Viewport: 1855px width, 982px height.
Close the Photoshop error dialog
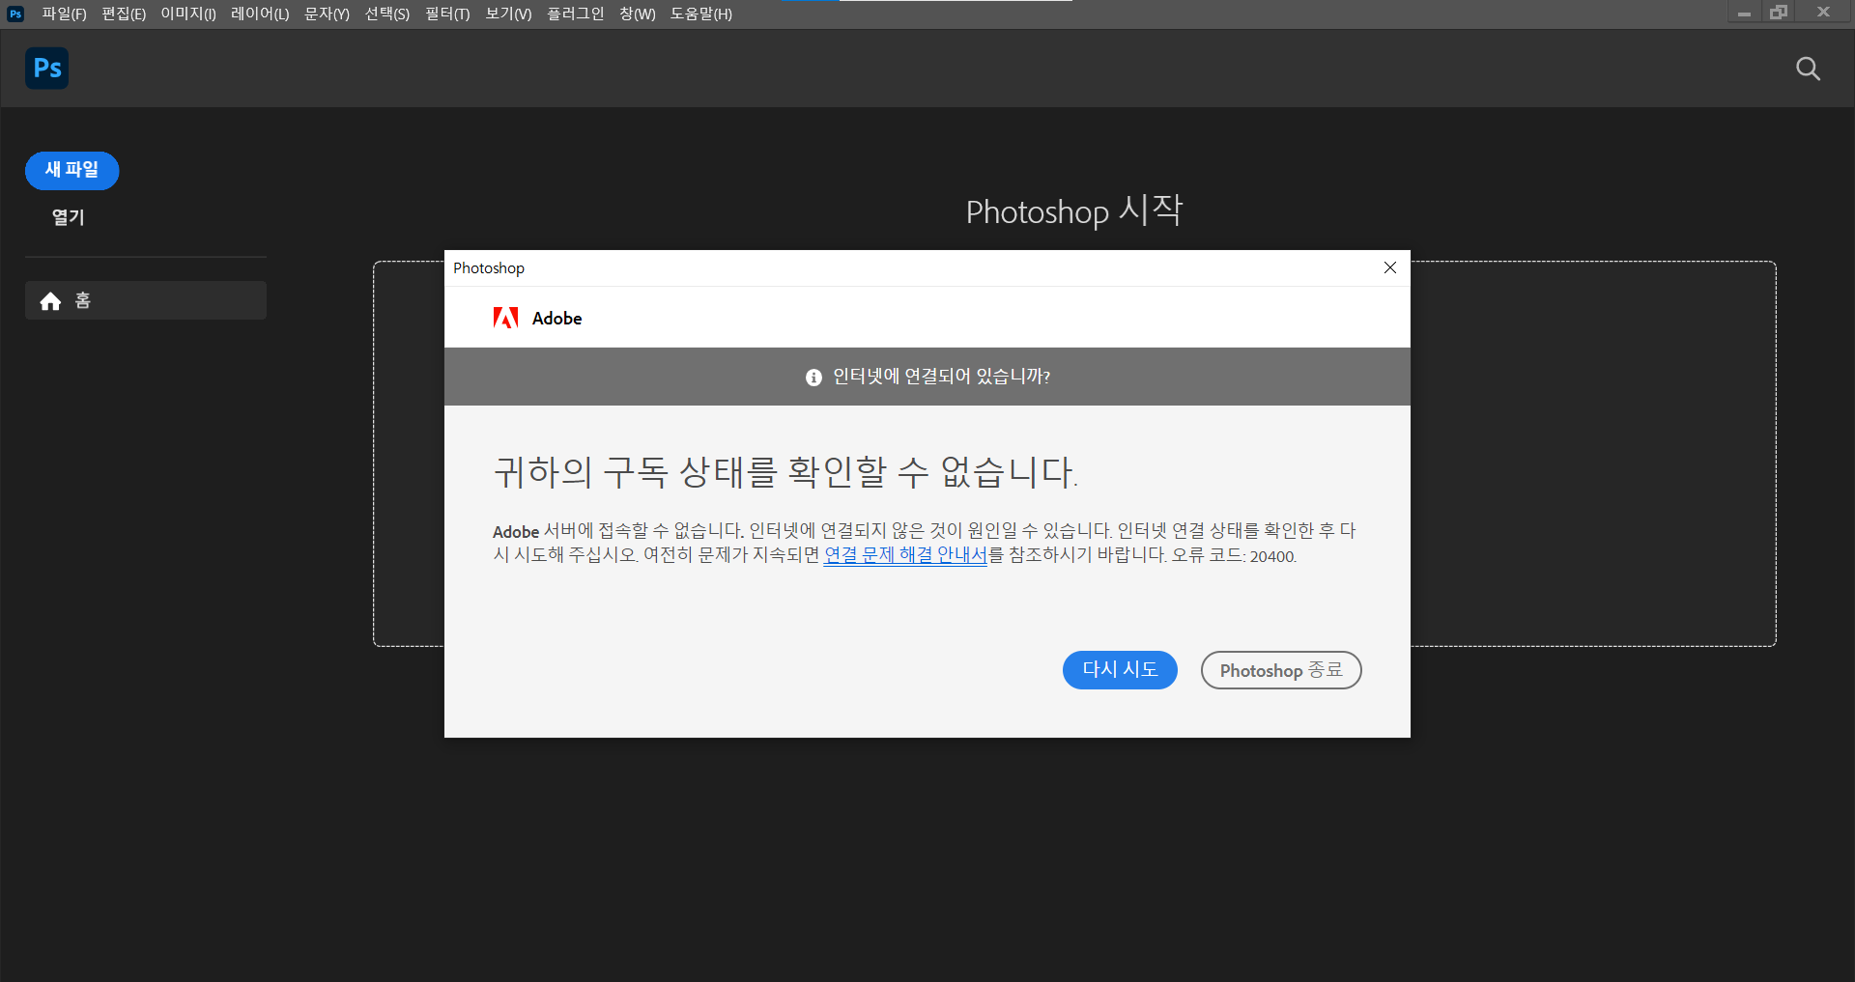coord(1390,267)
